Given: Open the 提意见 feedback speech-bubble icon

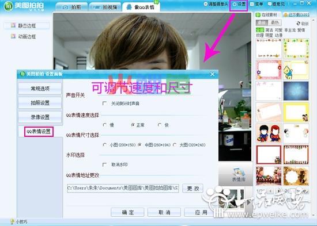Looking at the screenshot, I should (x=270, y=4).
